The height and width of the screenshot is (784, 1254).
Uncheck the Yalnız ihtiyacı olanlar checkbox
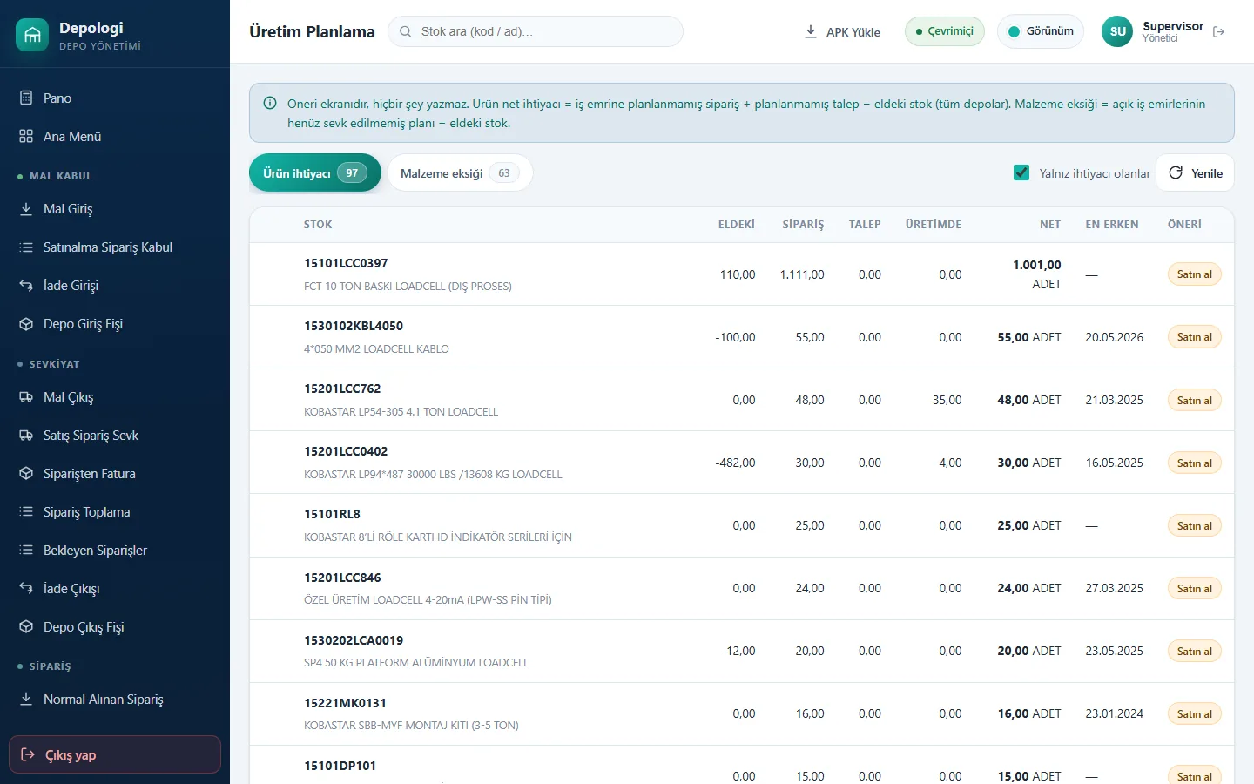coord(1021,172)
